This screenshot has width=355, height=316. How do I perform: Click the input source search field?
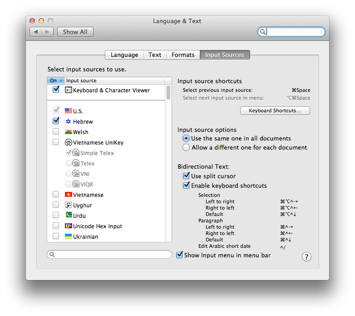point(109,254)
